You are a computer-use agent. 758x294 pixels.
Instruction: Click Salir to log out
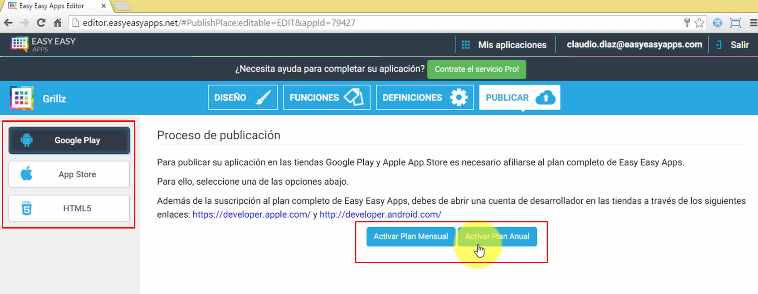740,45
